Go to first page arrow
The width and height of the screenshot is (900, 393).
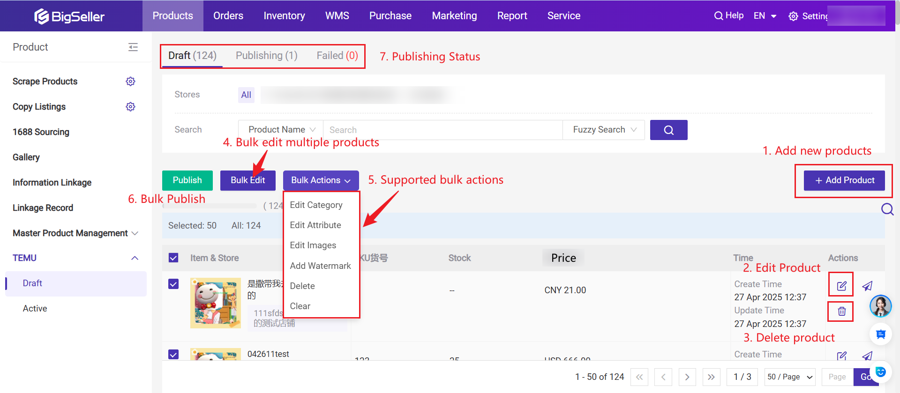coord(639,377)
